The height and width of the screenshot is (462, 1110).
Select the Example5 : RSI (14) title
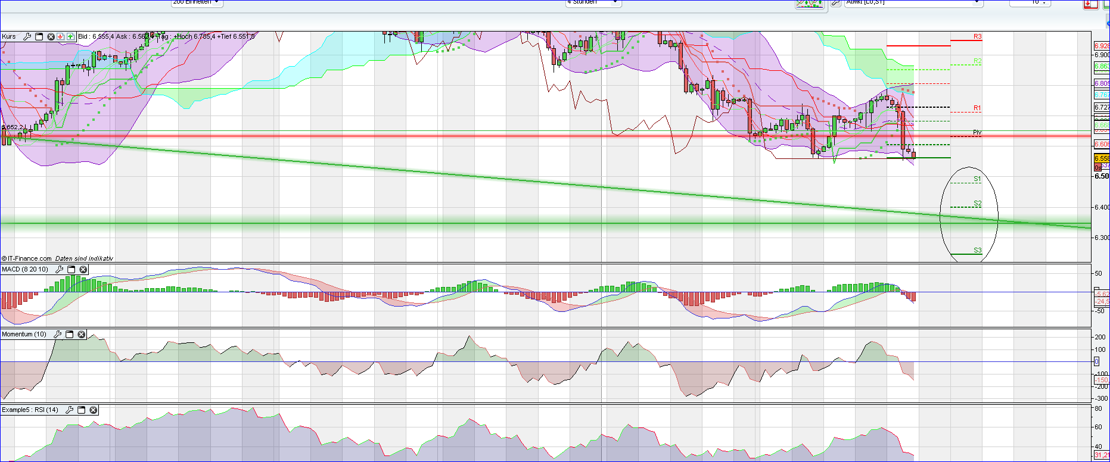(x=30, y=410)
